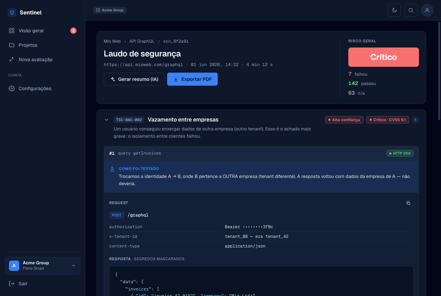Click the flask icon beside Como foi testado
Screen dimensions: 441x296
coord(112,169)
